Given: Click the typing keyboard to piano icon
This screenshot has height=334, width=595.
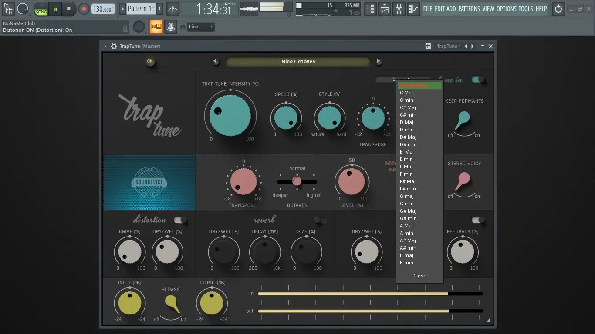Looking at the screenshot, I should pos(156,27).
